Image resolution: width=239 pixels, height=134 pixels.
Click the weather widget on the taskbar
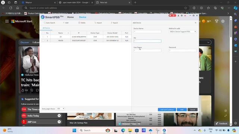[7, 130]
